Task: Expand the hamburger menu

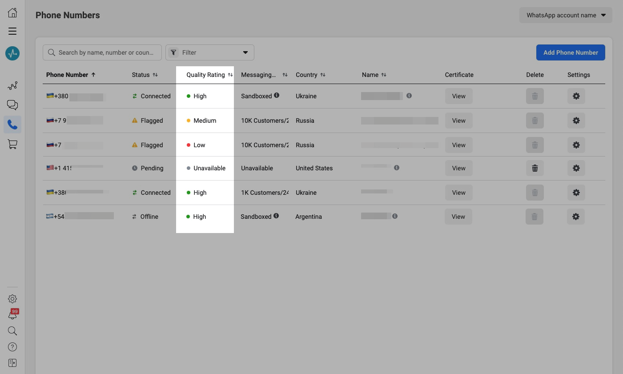Action: pos(12,31)
